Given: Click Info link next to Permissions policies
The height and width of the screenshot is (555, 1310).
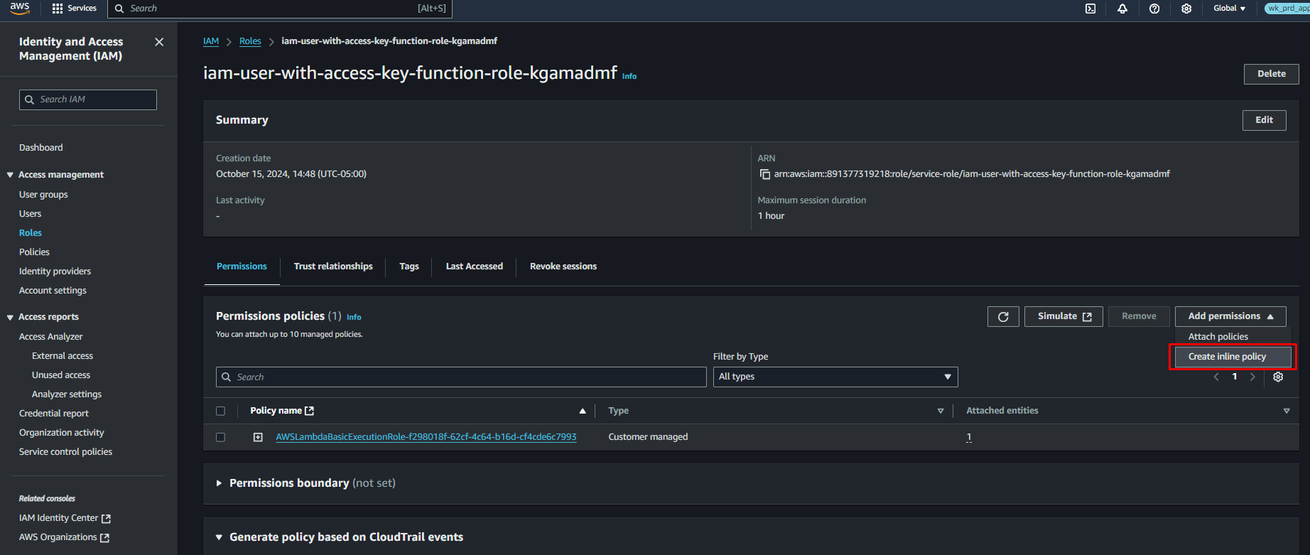Looking at the screenshot, I should pyautogui.click(x=354, y=317).
